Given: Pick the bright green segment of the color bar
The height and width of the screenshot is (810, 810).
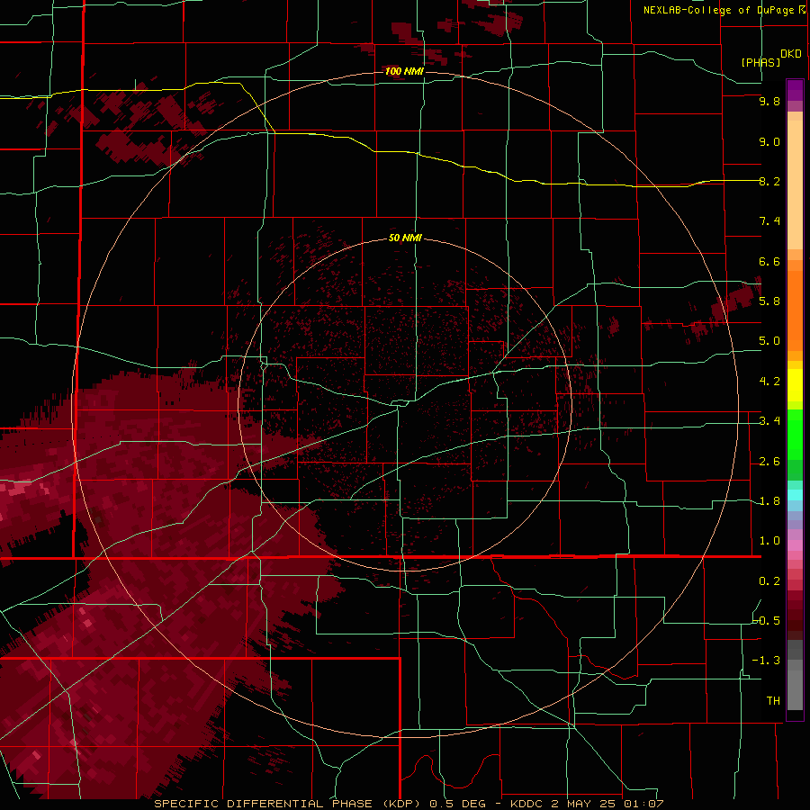Looking at the screenshot, I should point(795,436).
